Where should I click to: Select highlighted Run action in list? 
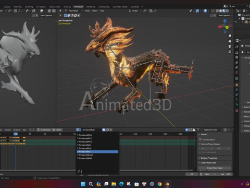click(97, 151)
